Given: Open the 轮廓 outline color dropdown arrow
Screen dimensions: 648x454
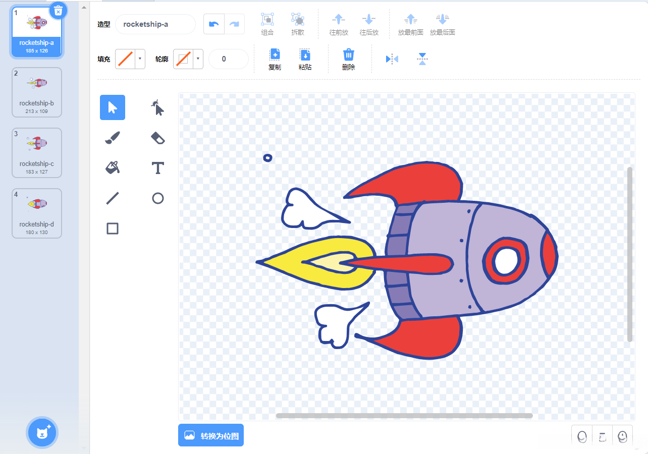Looking at the screenshot, I should 198,59.
